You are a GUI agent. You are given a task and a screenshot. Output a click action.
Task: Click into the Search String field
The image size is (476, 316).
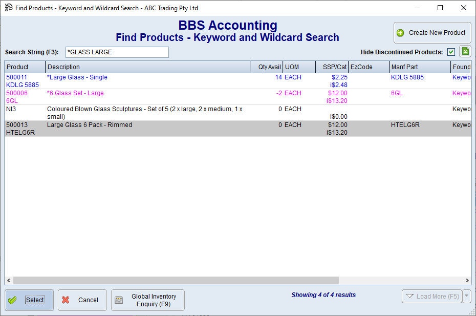point(117,52)
